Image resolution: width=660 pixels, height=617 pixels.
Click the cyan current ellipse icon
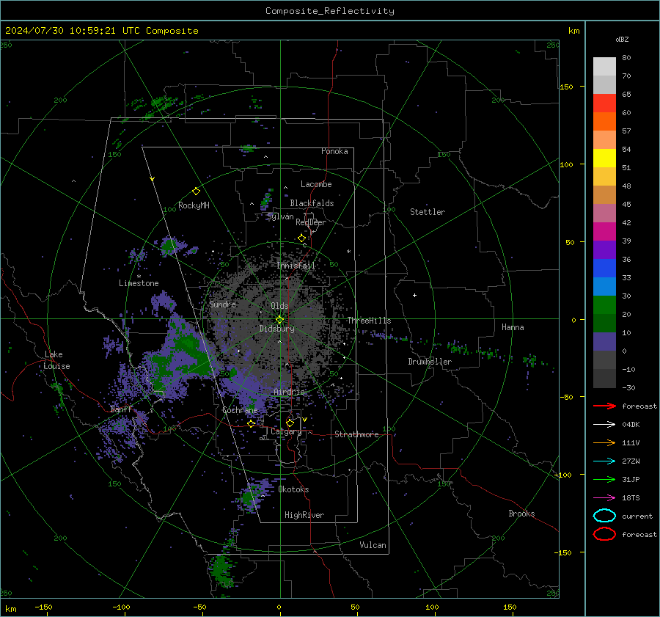[x=604, y=516]
